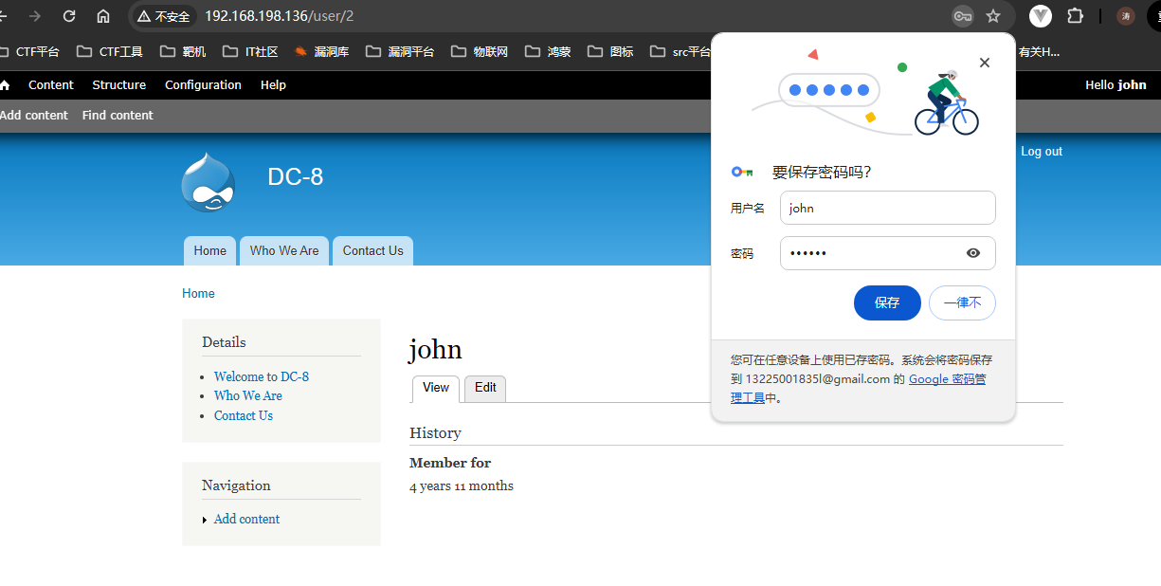Screen dimensions: 1161x586
Task: Open the 漏洞库 bookmark
Action: coord(321,52)
